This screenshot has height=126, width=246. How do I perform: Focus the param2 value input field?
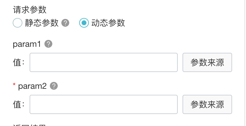103,104
